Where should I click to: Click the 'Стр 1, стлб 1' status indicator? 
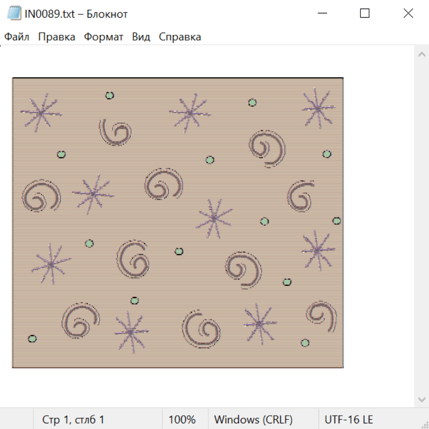click(73, 419)
